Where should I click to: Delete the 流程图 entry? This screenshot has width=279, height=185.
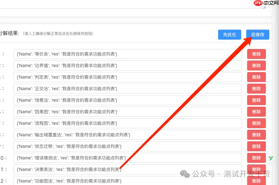tap(256, 123)
